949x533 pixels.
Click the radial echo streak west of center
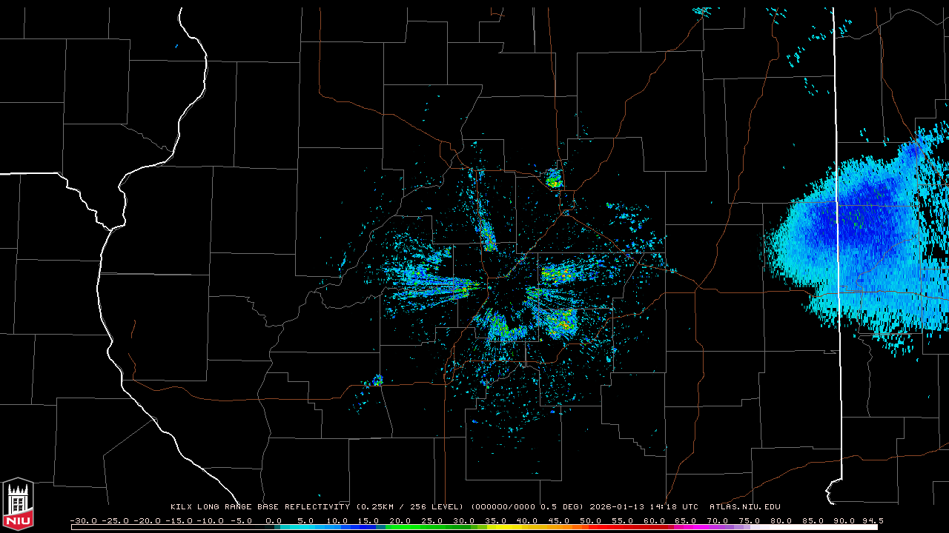click(437, 284)
